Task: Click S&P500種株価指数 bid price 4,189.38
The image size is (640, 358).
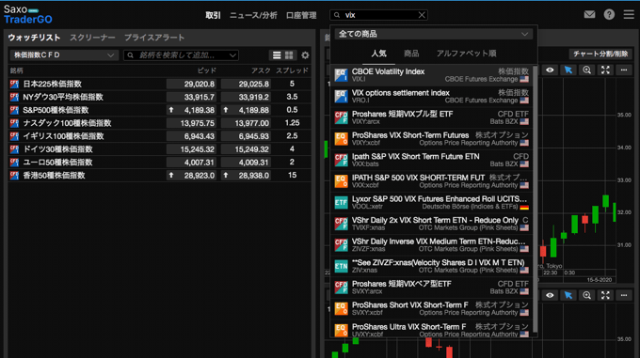Action: coord(191,110)
